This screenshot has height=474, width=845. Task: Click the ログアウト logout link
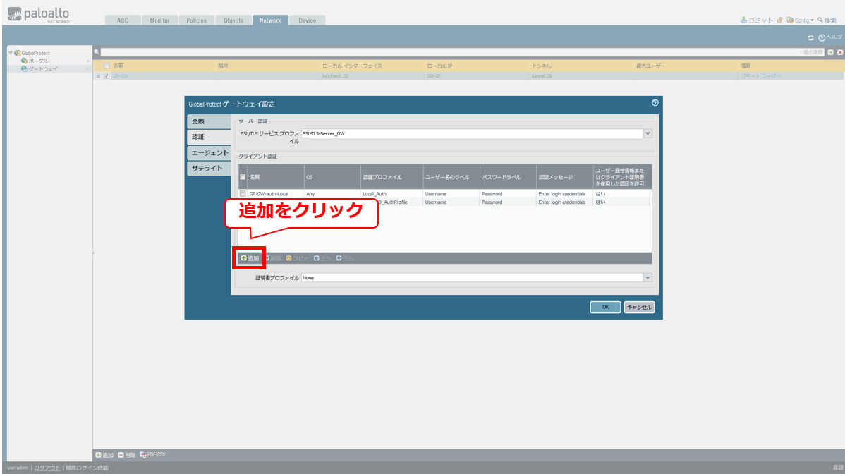[x=47, y=468]
